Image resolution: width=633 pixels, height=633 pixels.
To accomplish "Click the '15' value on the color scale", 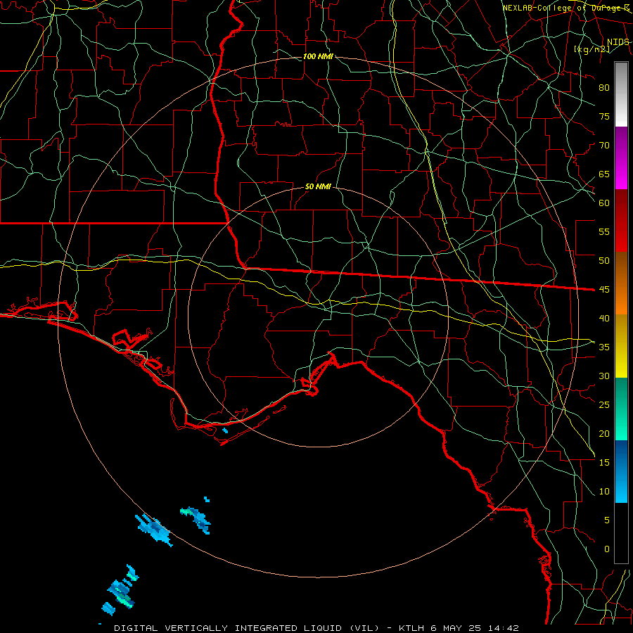I will (604, 462).
